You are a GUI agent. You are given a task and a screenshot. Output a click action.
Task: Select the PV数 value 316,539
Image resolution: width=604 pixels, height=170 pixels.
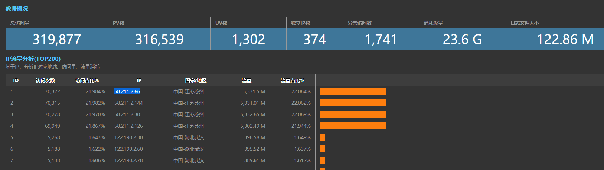click(x=159, y=39)
